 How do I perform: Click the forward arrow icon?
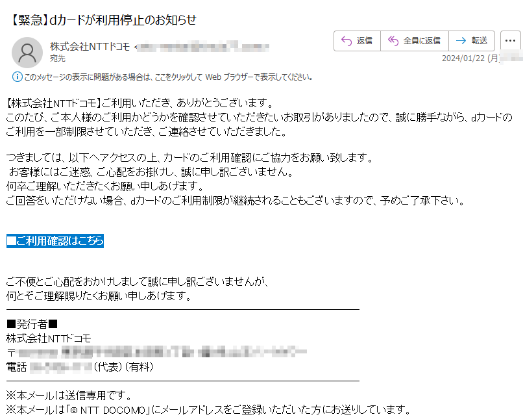[x=461, y=41]
